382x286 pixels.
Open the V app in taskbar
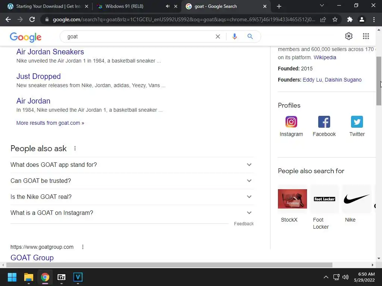coord(78,277)
